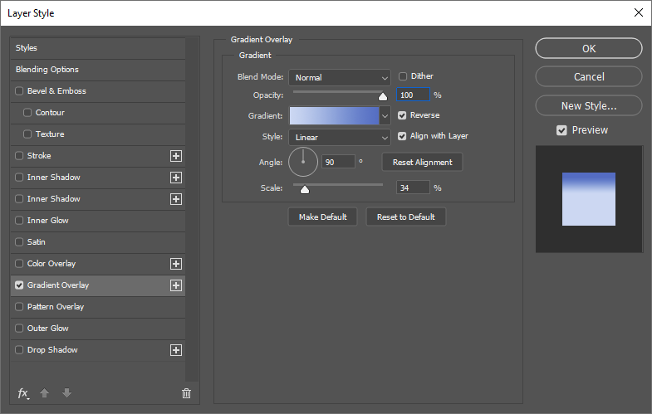
Task: Click the move effect down arrow
Action: tap(66, 393)
